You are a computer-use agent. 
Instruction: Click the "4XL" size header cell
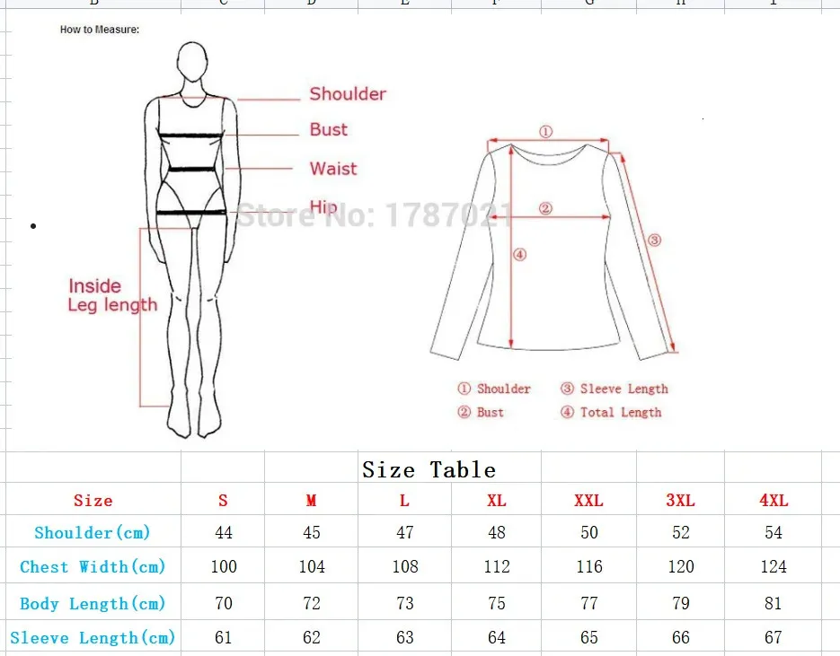pyautogui.click(x=774, y=501)
